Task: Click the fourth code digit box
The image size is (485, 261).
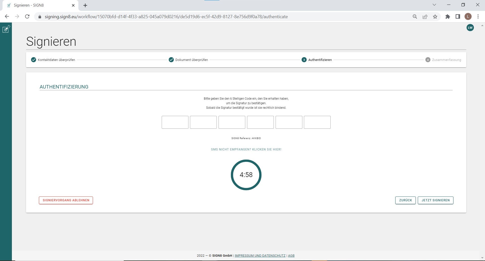Action: pyautogui.click(x=260, y=122)
